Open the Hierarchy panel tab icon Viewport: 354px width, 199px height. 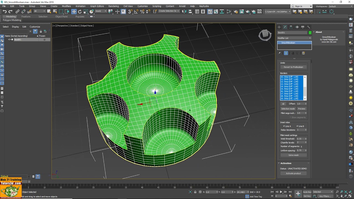click(x=291, y=27)
